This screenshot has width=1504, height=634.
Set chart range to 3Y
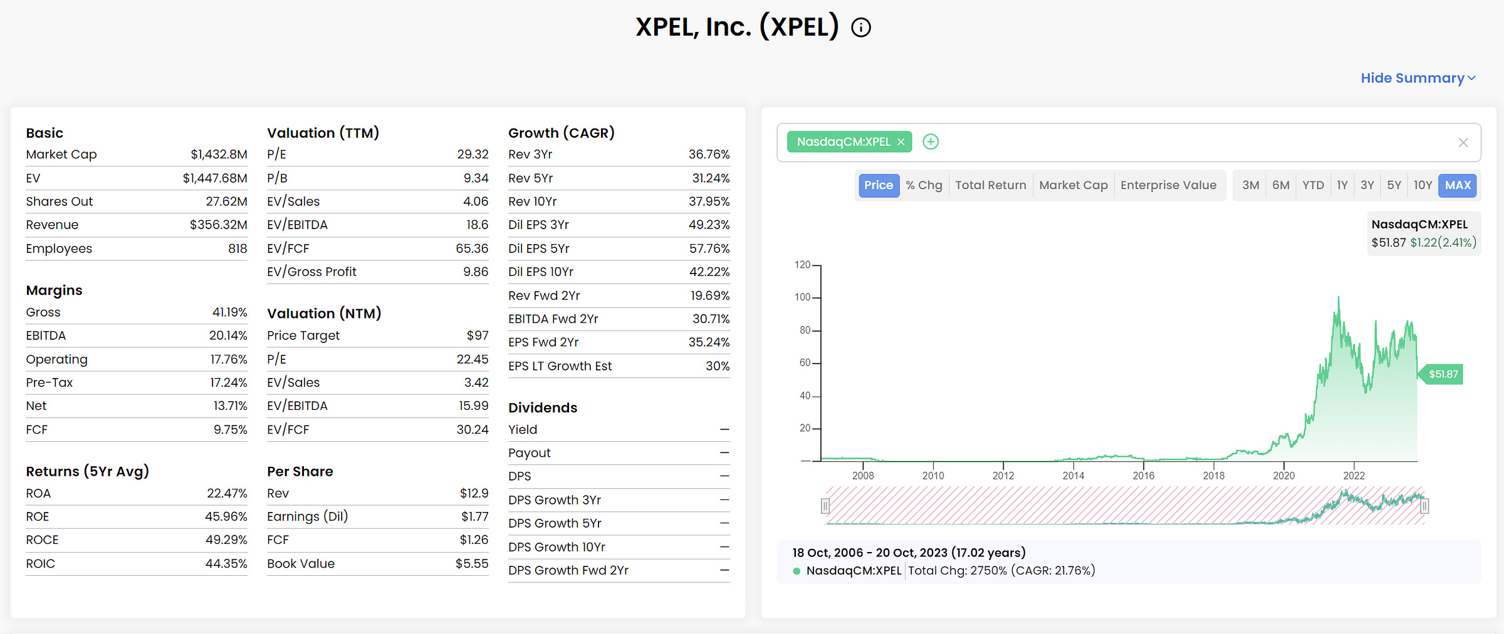pyautogui.click(x=1367, y=185)
